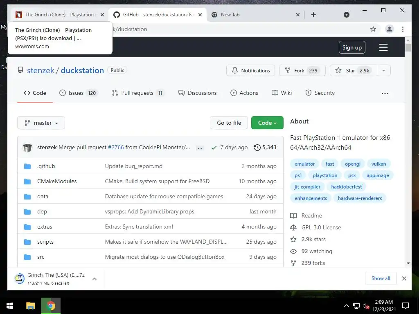Click the emulator topic tag
This screenshot has width=419, height=314.
(304, 164)
